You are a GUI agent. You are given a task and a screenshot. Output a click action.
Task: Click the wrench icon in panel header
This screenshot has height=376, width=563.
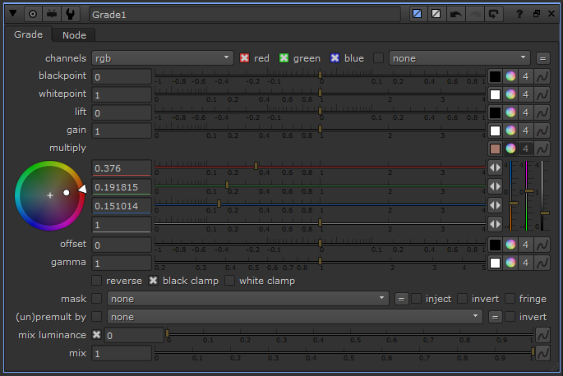point(72,14)
